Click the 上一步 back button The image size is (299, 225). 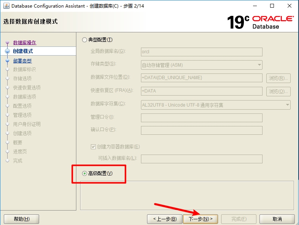tap(165, 219)
